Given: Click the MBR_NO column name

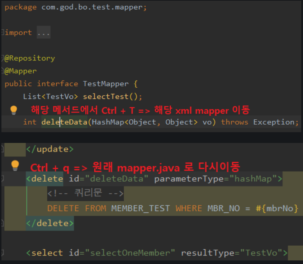Looking at the screenshot, I should [x=224, y=208].
